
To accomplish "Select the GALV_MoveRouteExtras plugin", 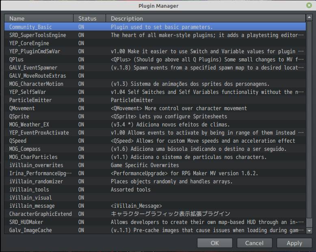I will coord(155,76).
